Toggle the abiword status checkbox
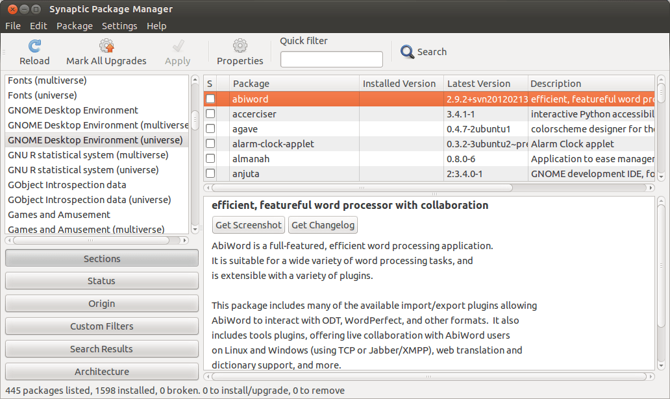This screenshot has width=670, height=399. (210, 99)
